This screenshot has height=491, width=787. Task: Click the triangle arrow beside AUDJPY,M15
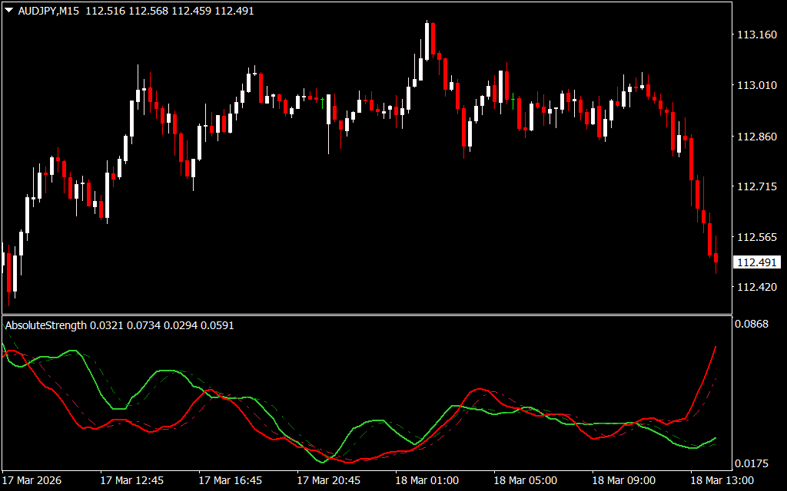(9, 11)
